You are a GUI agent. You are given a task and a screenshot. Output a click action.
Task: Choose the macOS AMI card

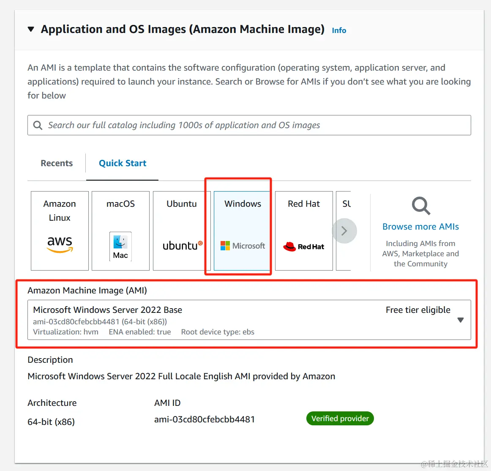(120, 231)
